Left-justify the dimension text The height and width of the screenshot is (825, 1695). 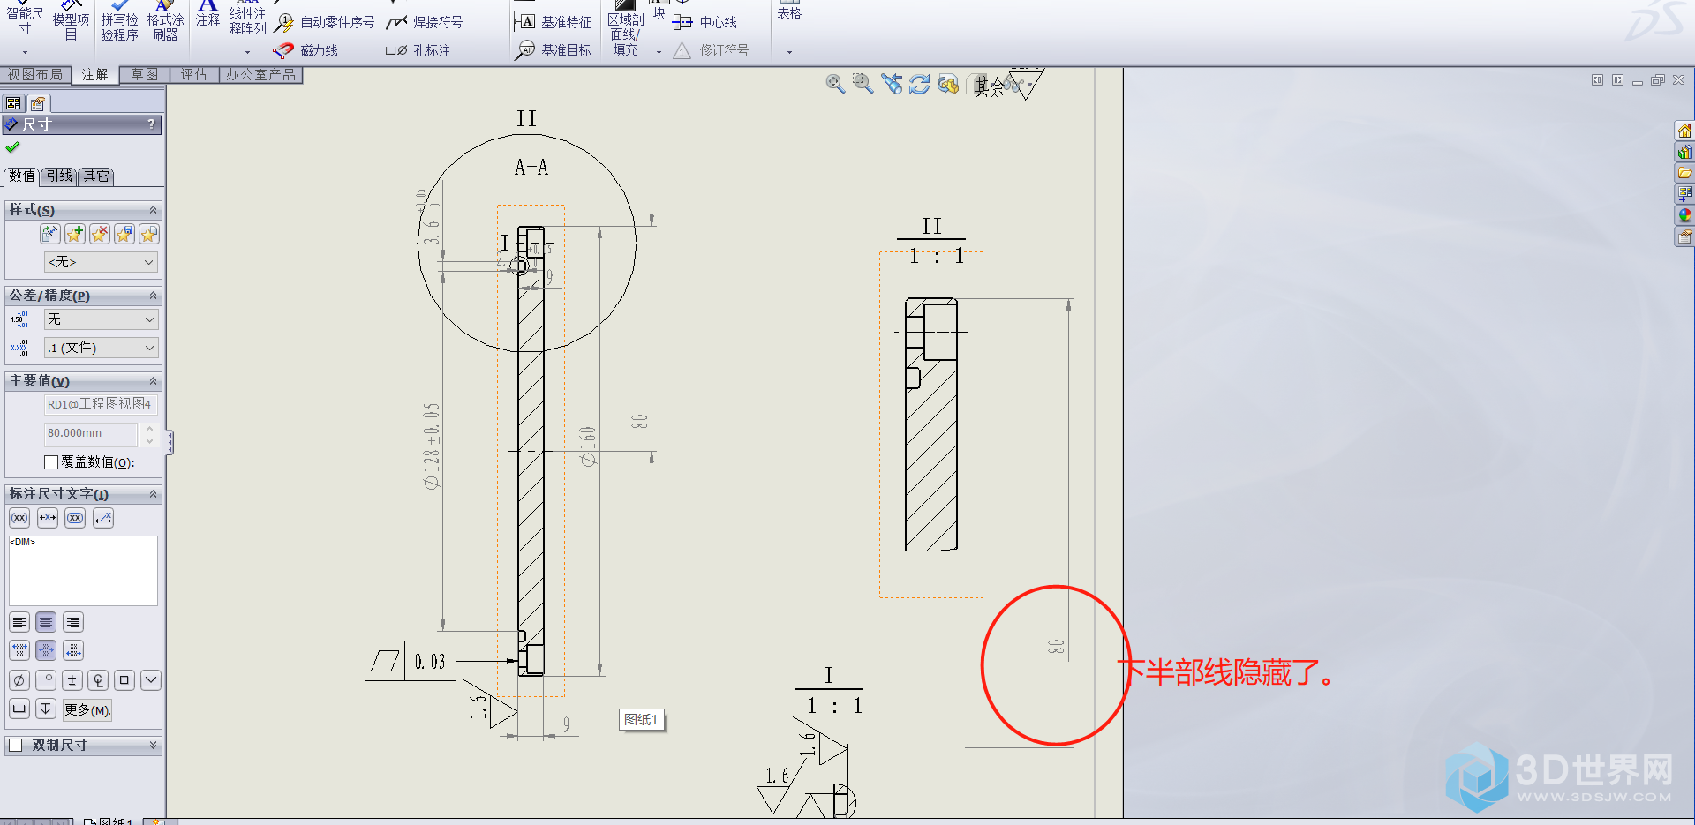(x=19, y=622)
